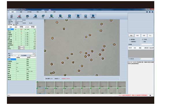Click the dual-monitor screens toolbar icon
This screenshot has height=107, width=171.
pos(43,16)
